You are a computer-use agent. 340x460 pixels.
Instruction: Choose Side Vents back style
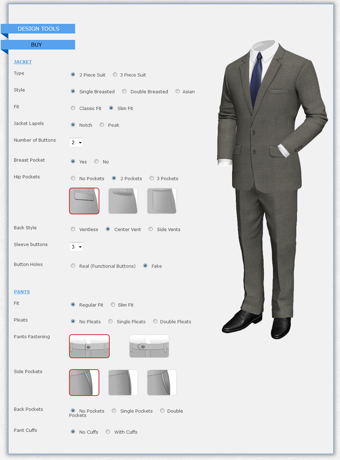151,229
